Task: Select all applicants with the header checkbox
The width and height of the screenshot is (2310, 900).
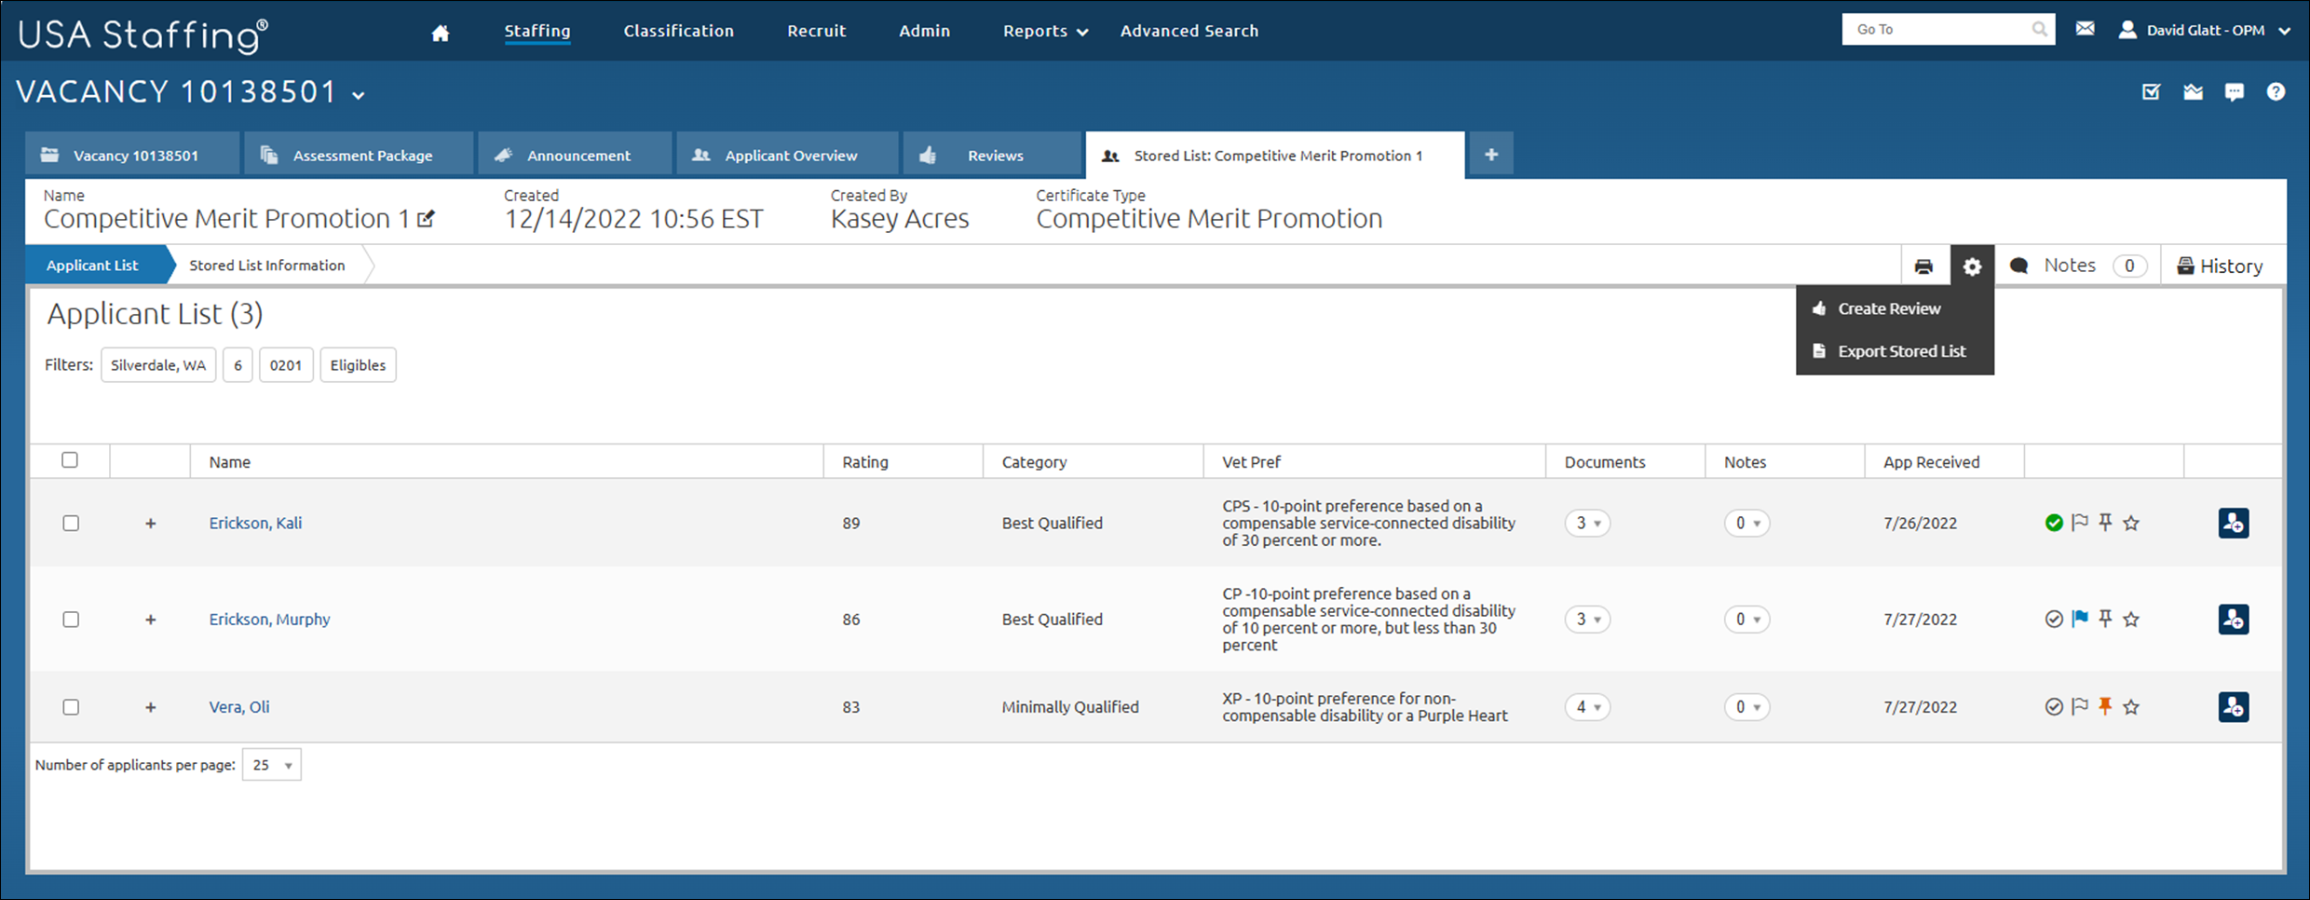Action: click(71, 459)
